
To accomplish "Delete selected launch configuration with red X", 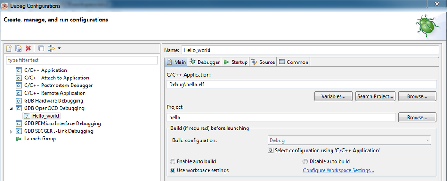I will point(28,48).
